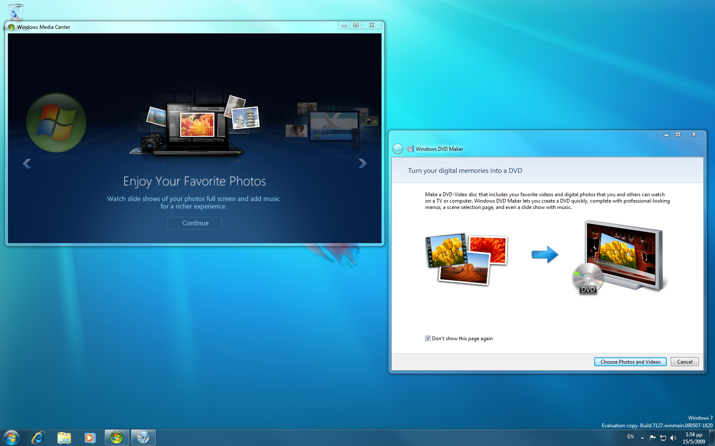Uncheck "Don't show this page again"
The width and height of the screenshot is (715, 446).
(428, 339)
